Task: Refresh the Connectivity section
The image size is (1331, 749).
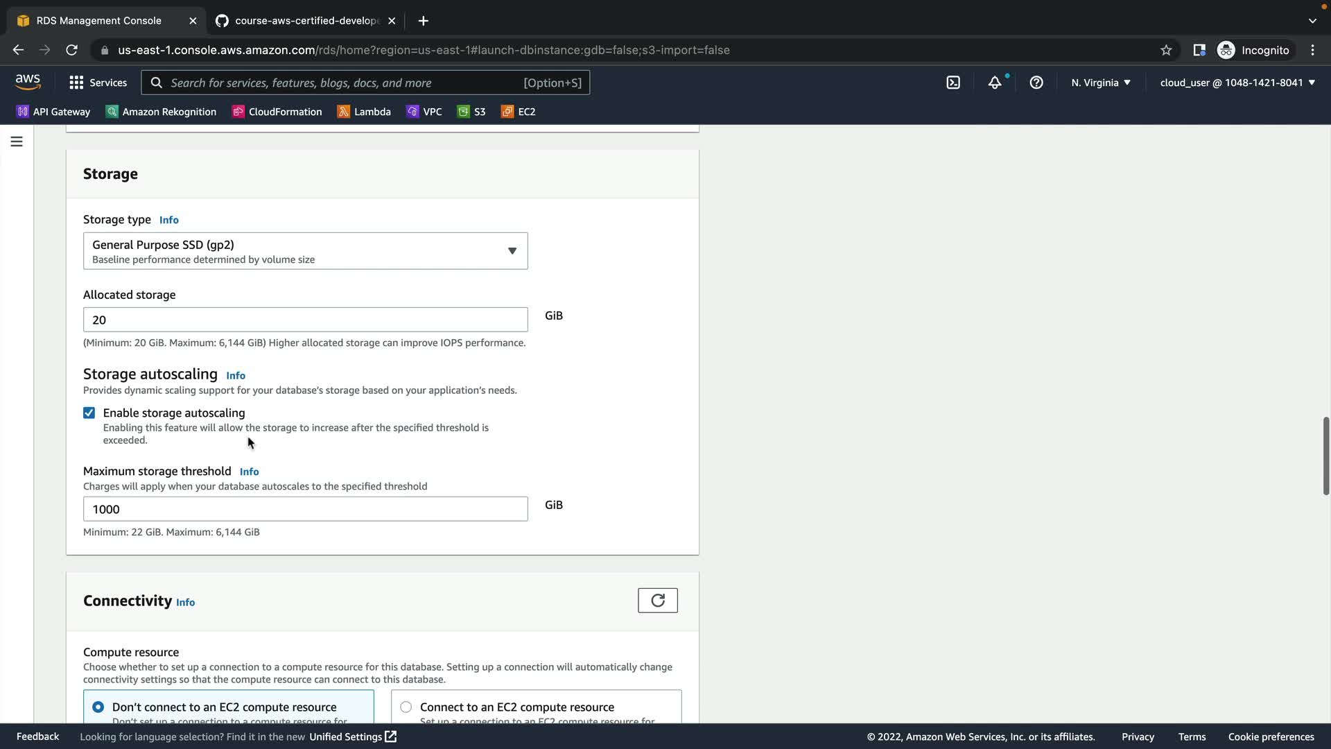Action: (657, 601)
